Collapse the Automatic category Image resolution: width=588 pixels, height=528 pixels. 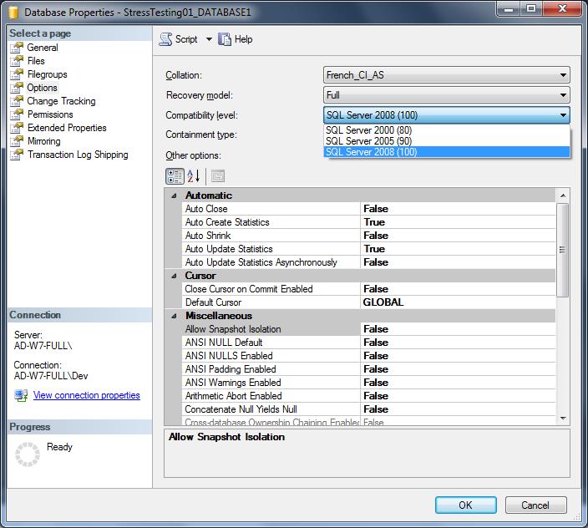pos(174,195)
